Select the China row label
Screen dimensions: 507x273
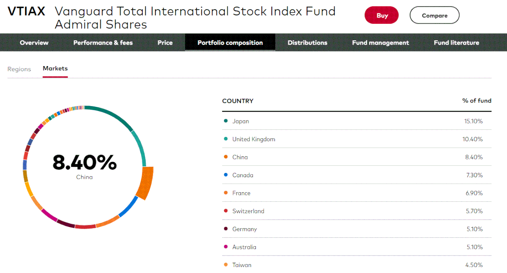coord(240,157)
